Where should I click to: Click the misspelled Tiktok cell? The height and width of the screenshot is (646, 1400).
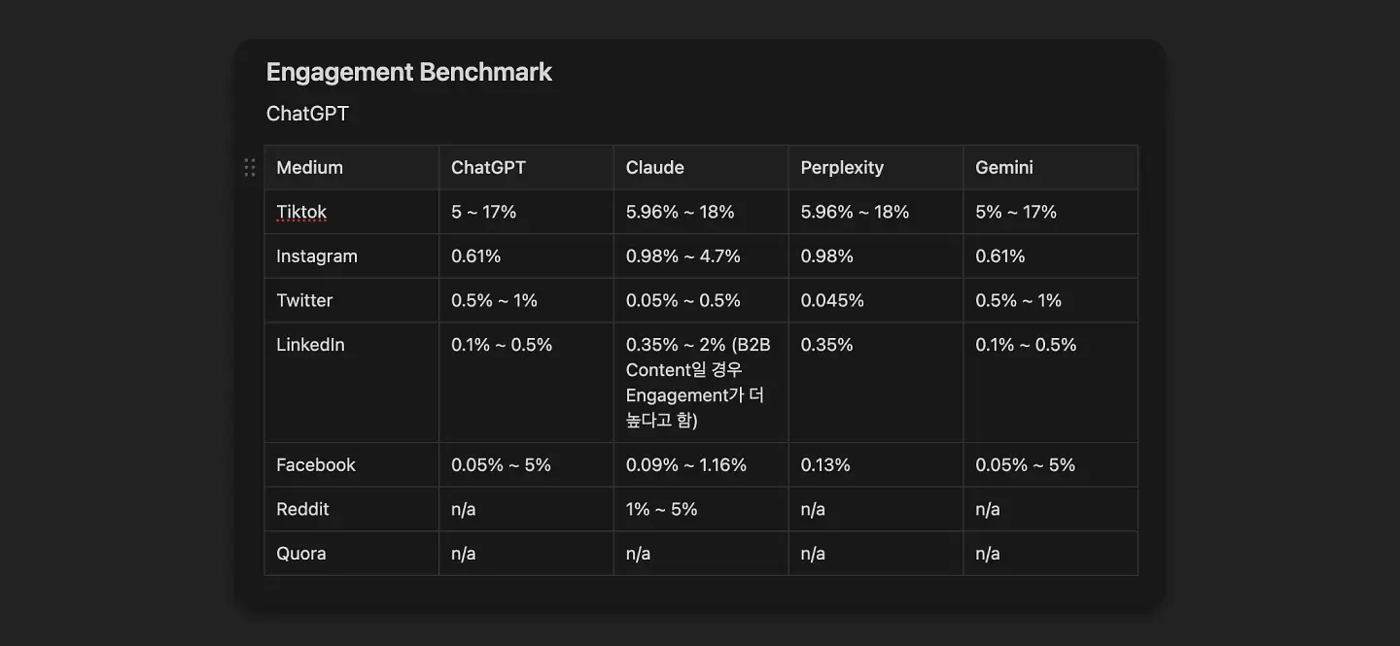(x=352, y=212)
